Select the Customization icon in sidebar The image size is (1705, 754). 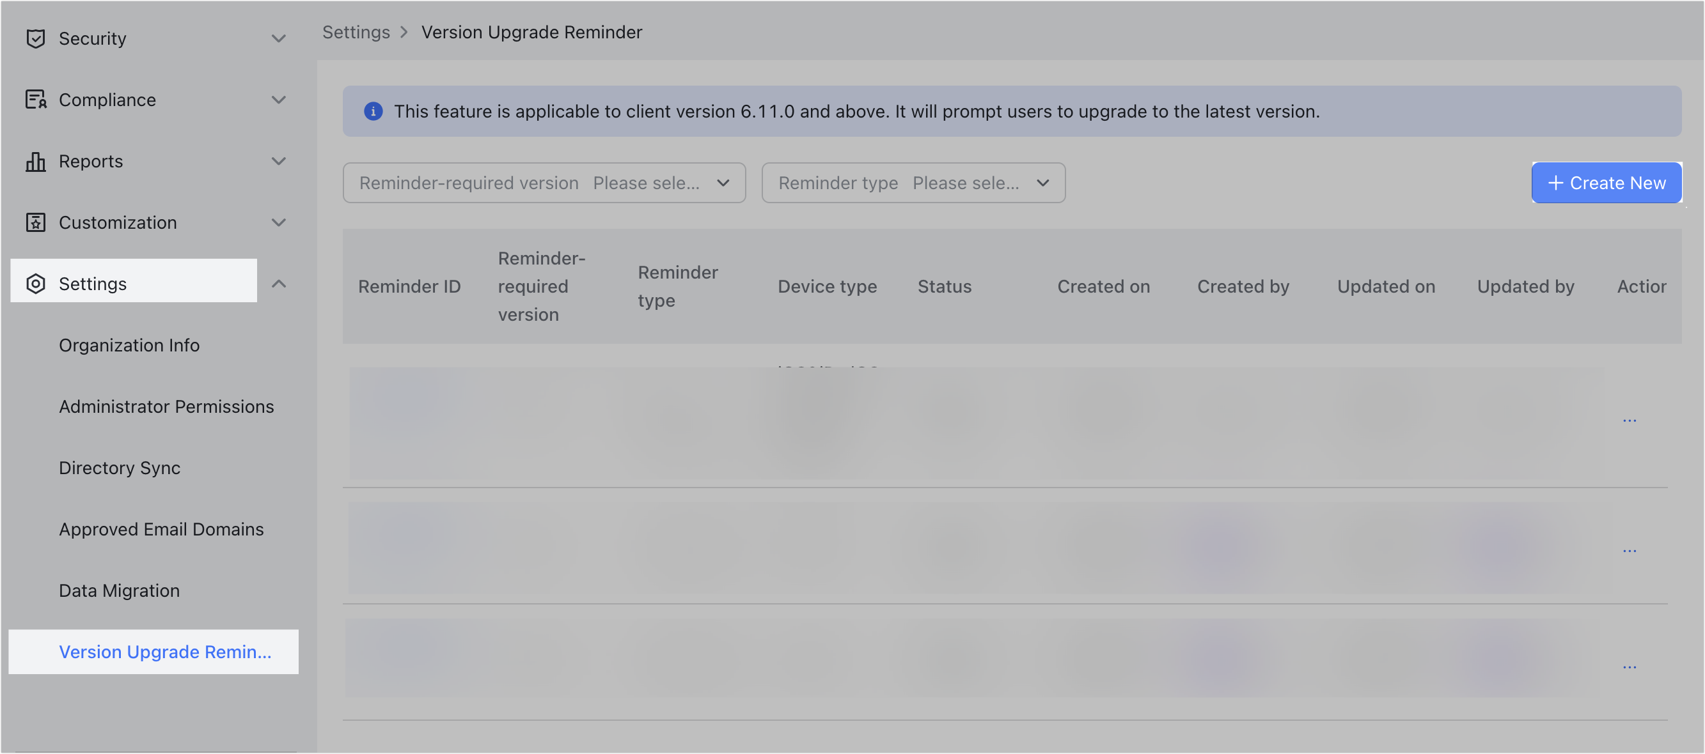click(36, 222)
